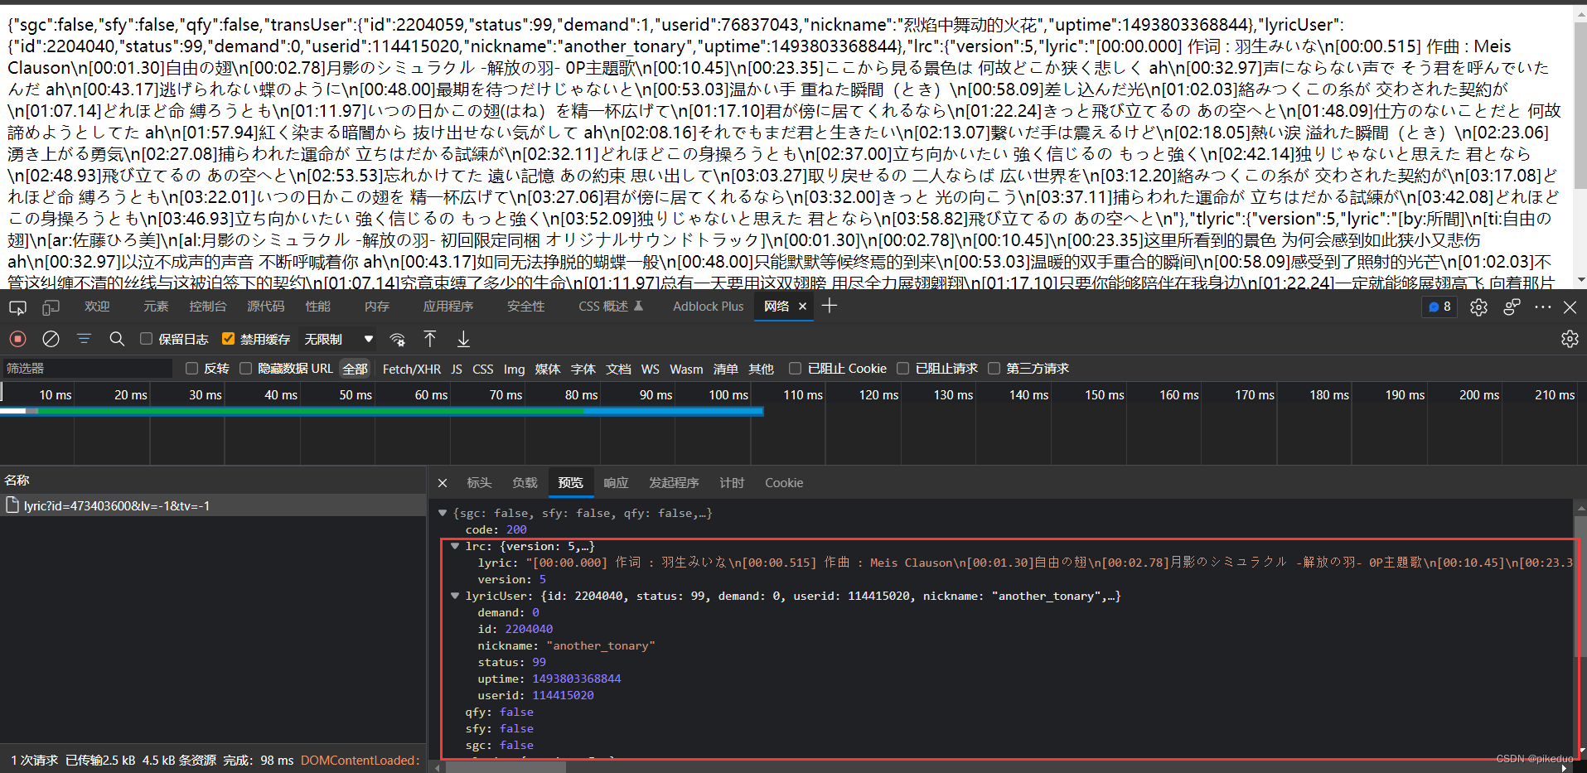This screenshot has height=773, width=1587.
Task: Close the request details pane
Action: pyautogui.click(x=443, y=483)
